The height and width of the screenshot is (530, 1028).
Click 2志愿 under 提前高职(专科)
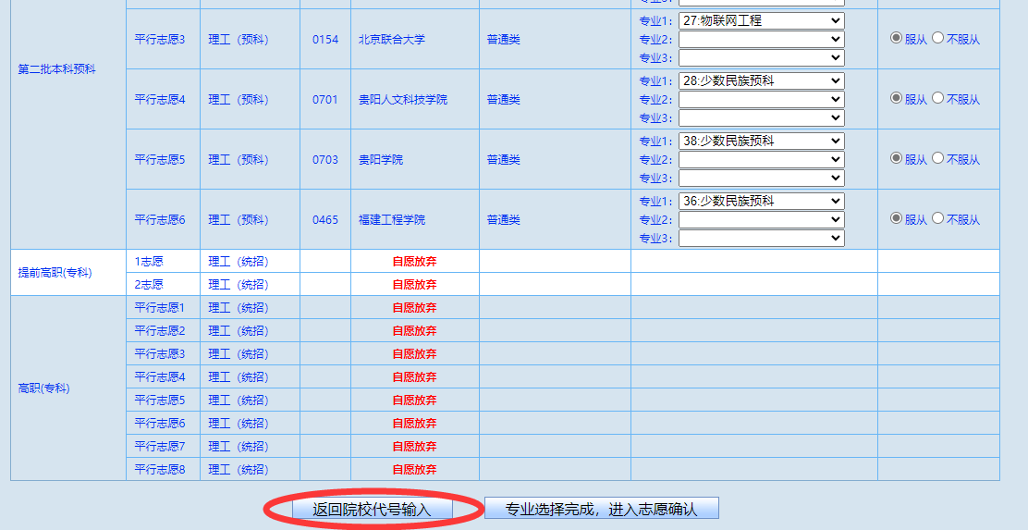149,285
